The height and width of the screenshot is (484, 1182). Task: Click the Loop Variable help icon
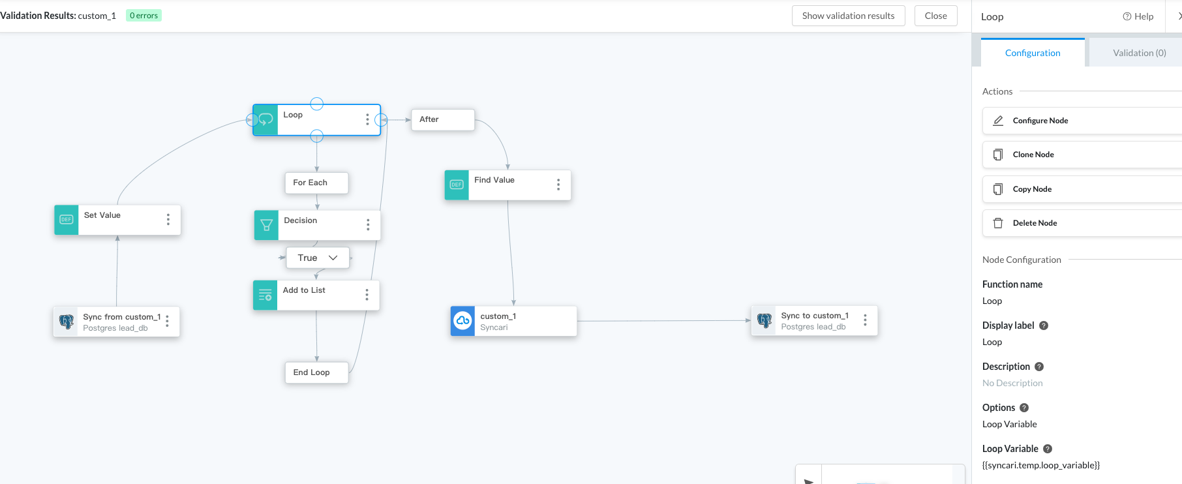[x=1048, y=449]
